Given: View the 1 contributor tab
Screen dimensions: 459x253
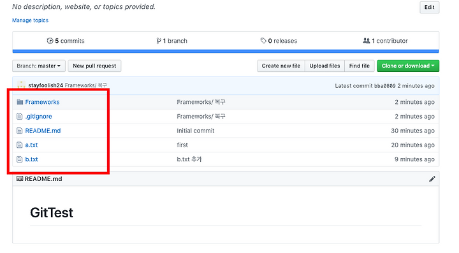Looking at the screenshot, I should [386, 41].
